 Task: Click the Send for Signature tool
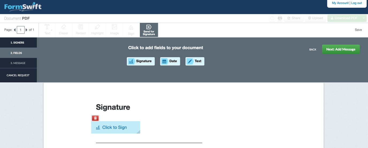pos(149,30)
